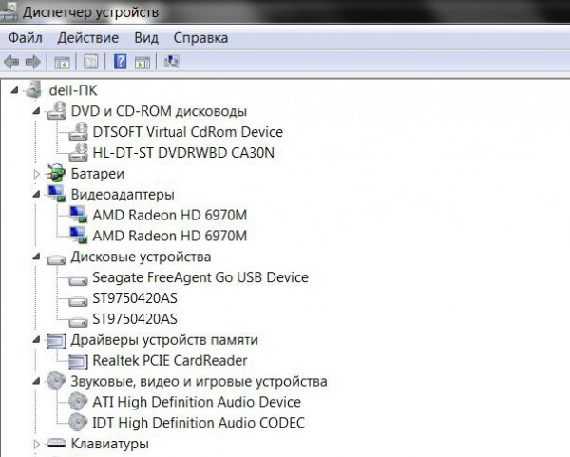Click the Device Manager title bar icon

(9, 11)
